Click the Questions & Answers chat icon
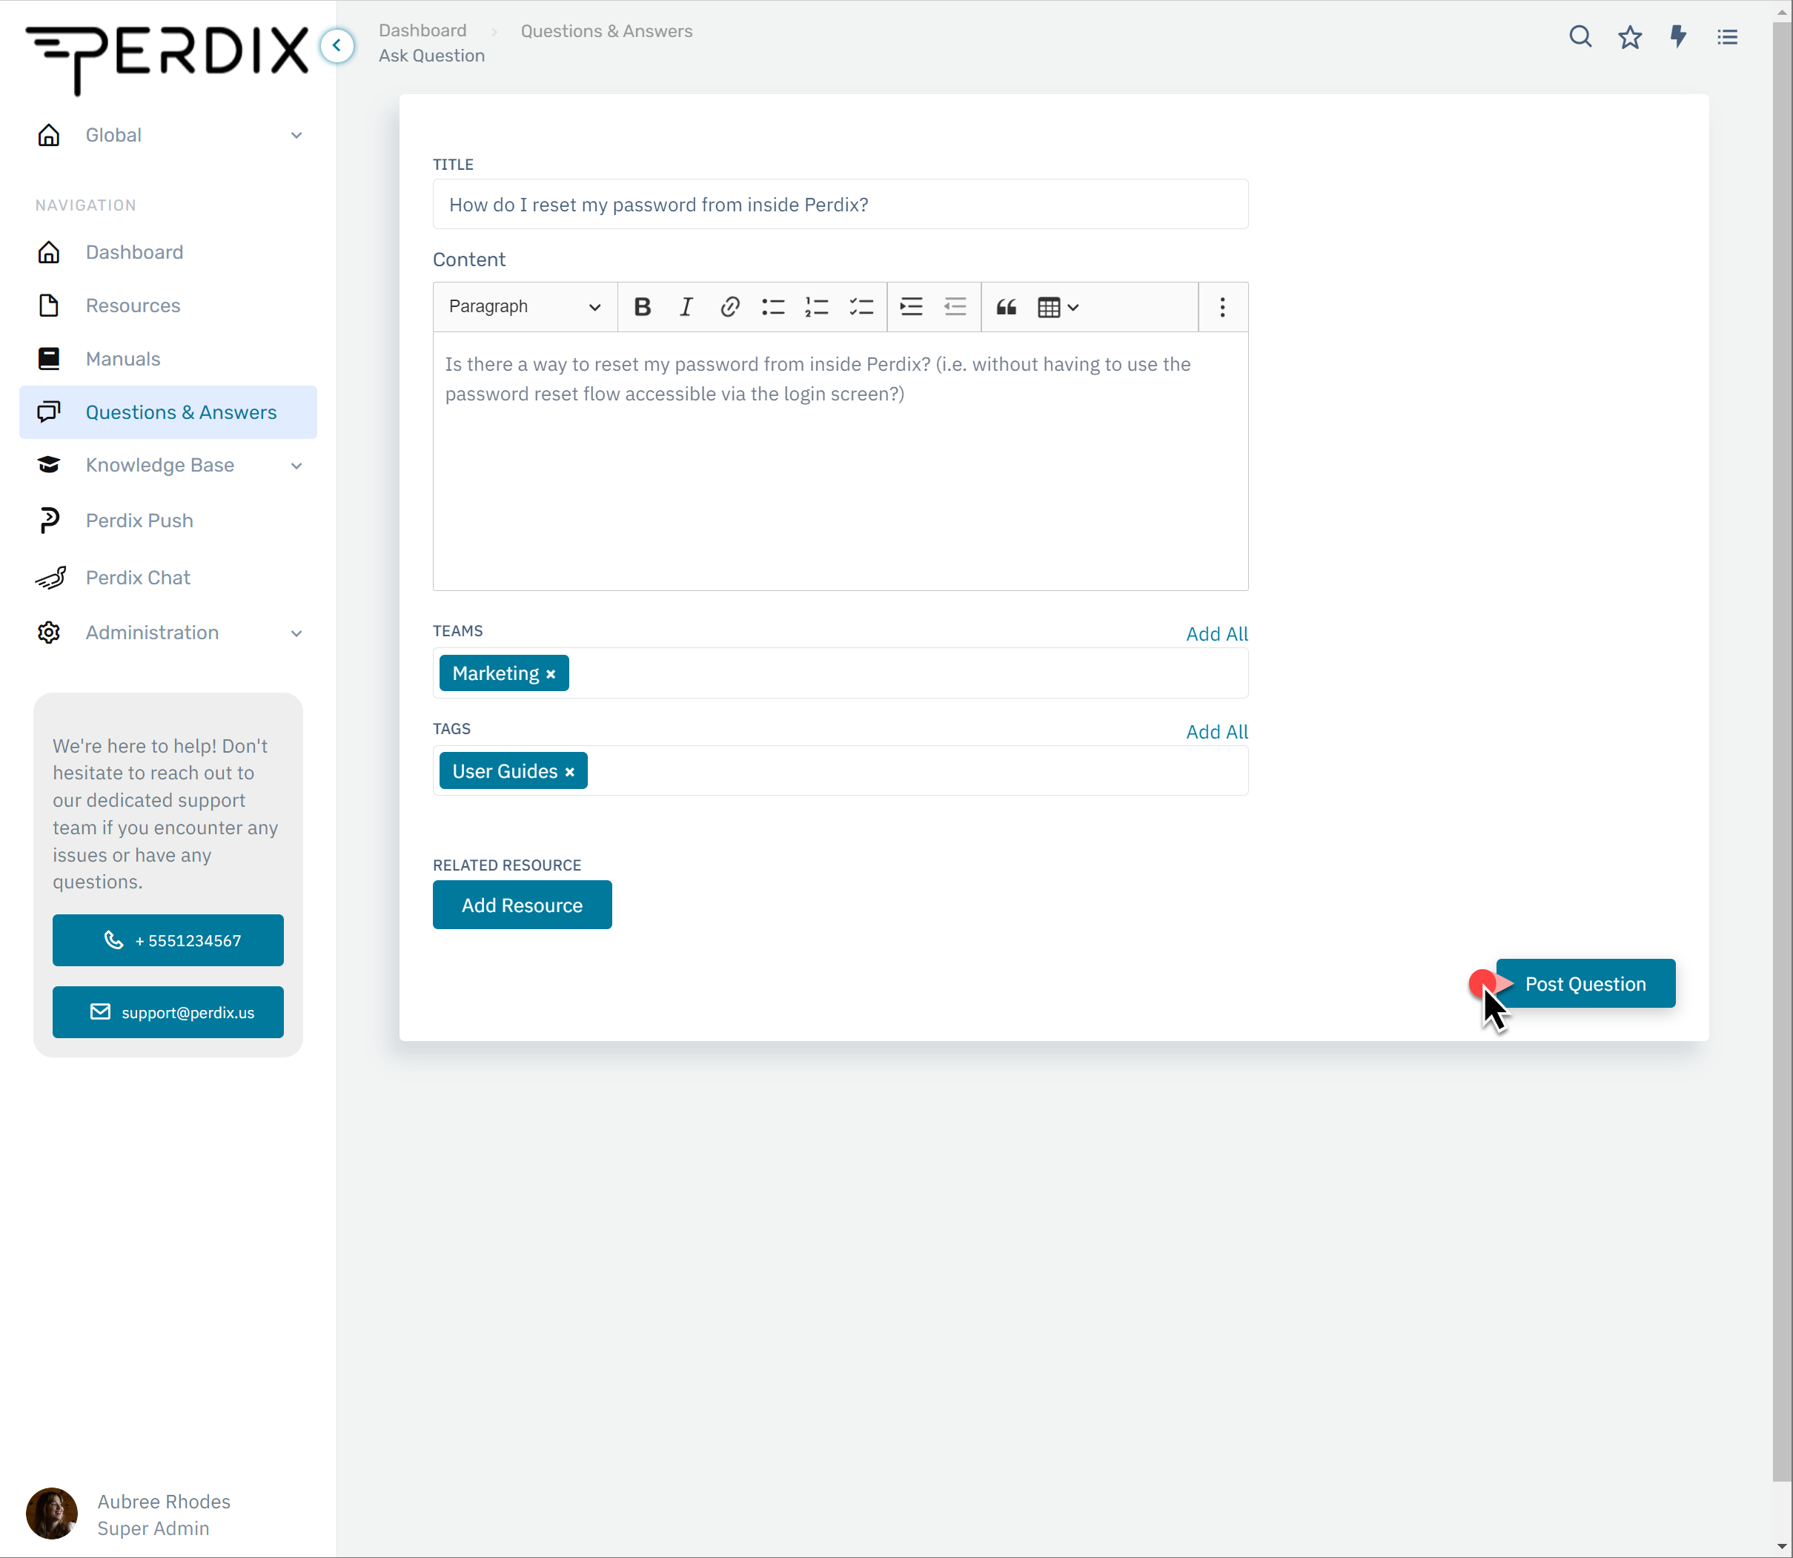The image size is (1793, 1558). pyautogui.click(x=49, y=412)
